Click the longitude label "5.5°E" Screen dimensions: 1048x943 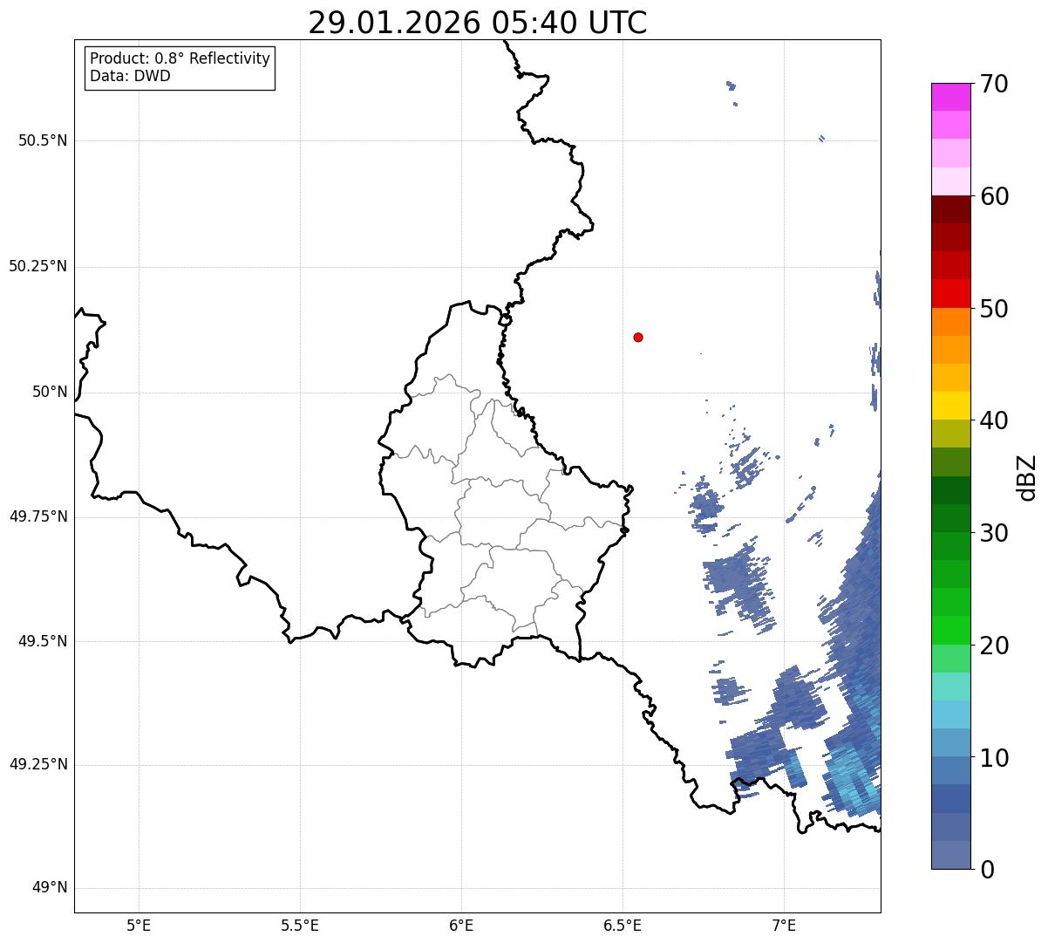(300, 926)
